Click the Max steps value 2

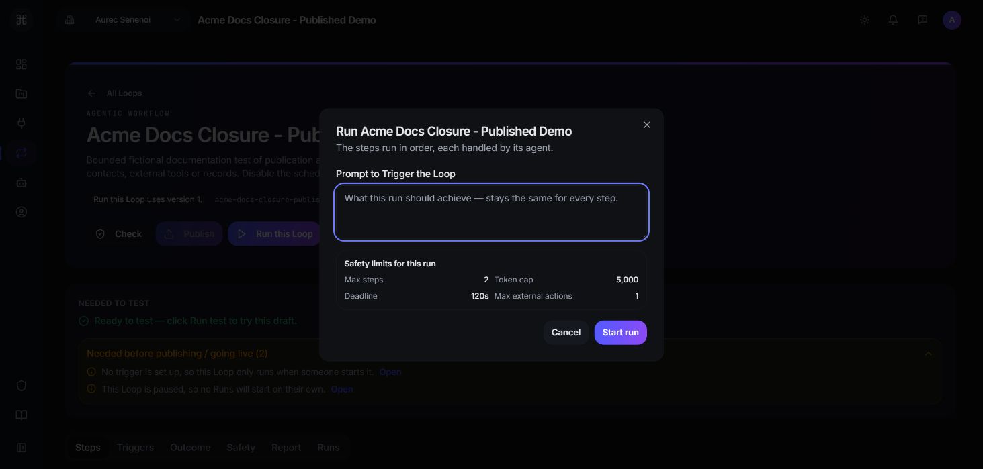click(486, 280)
